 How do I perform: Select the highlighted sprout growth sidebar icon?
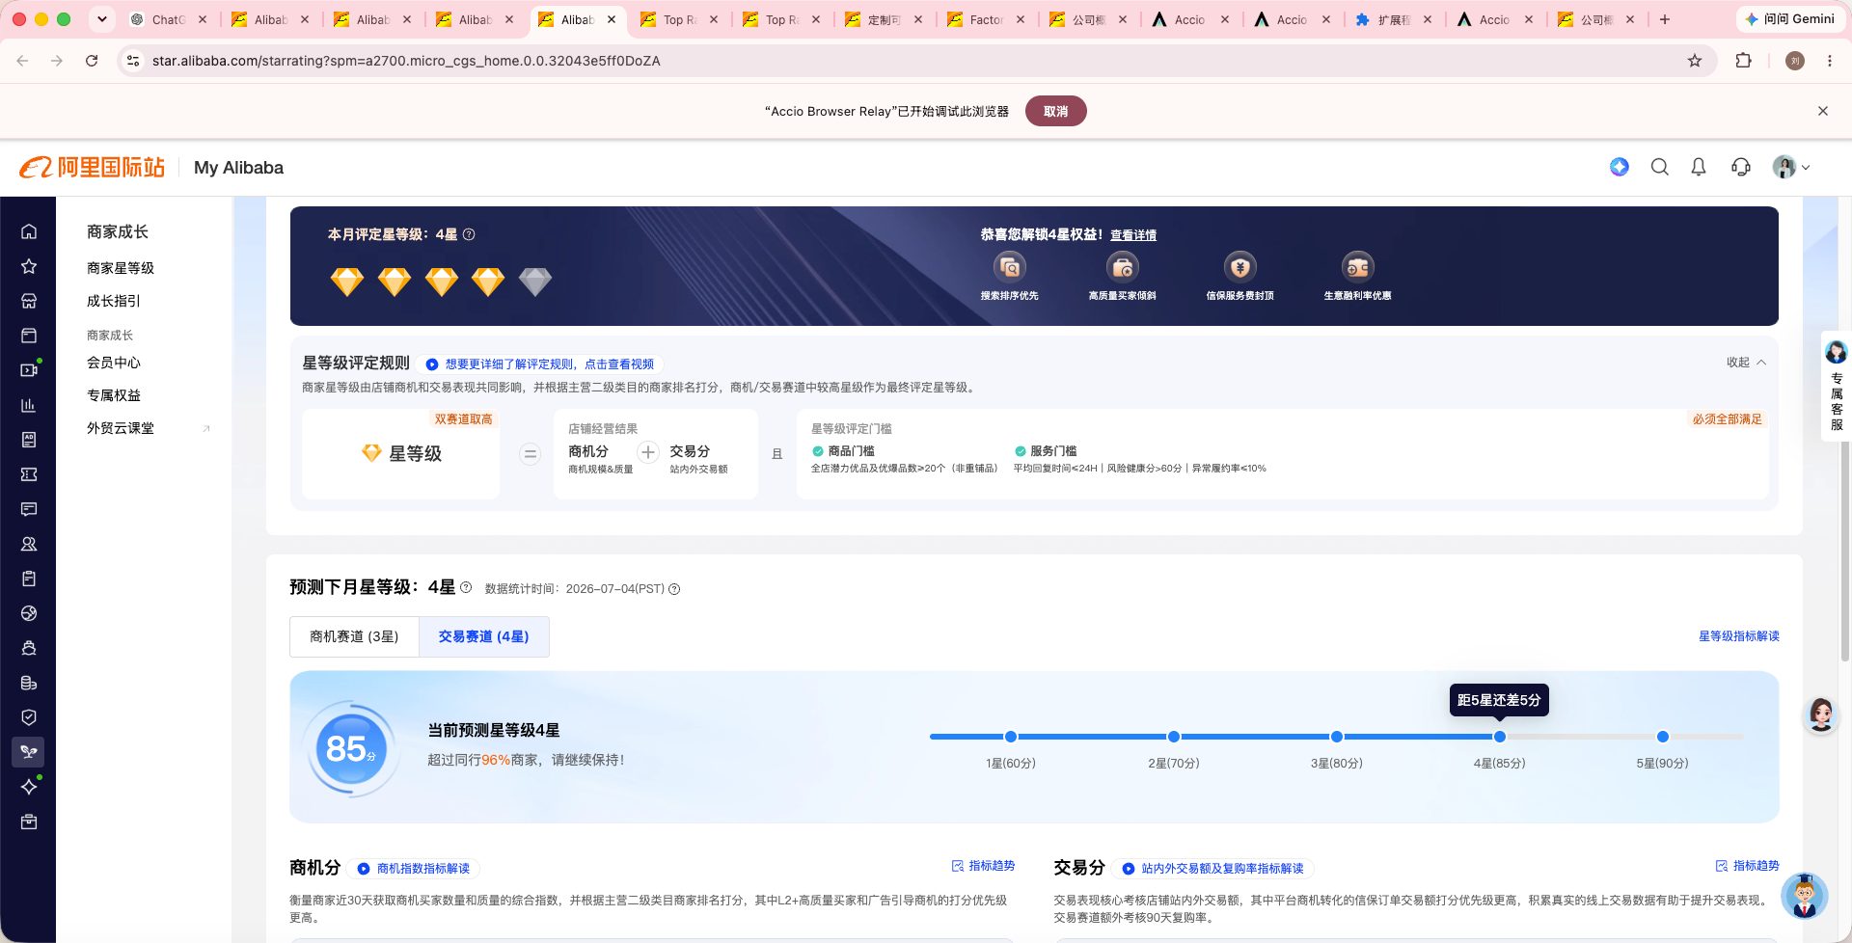tap(29, 752)
